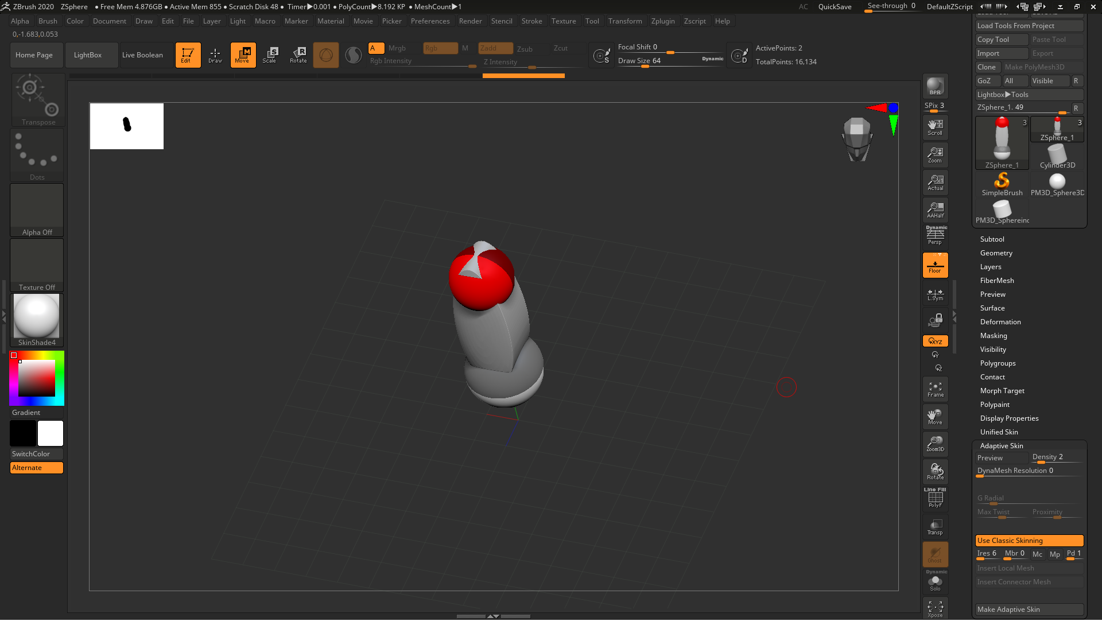Expand the Subtool palette section

[992, 239]
